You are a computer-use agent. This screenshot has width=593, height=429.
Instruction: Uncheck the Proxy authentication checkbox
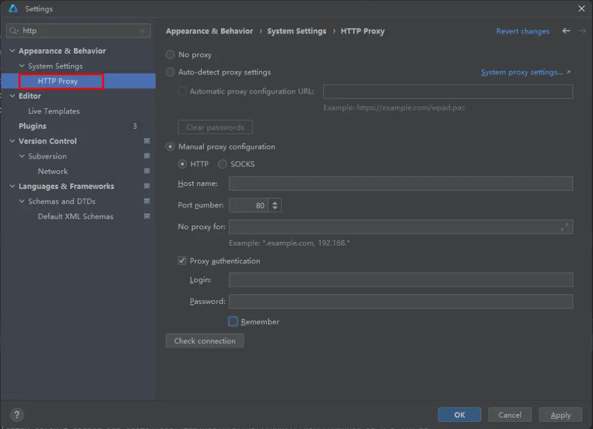point(182,261)
